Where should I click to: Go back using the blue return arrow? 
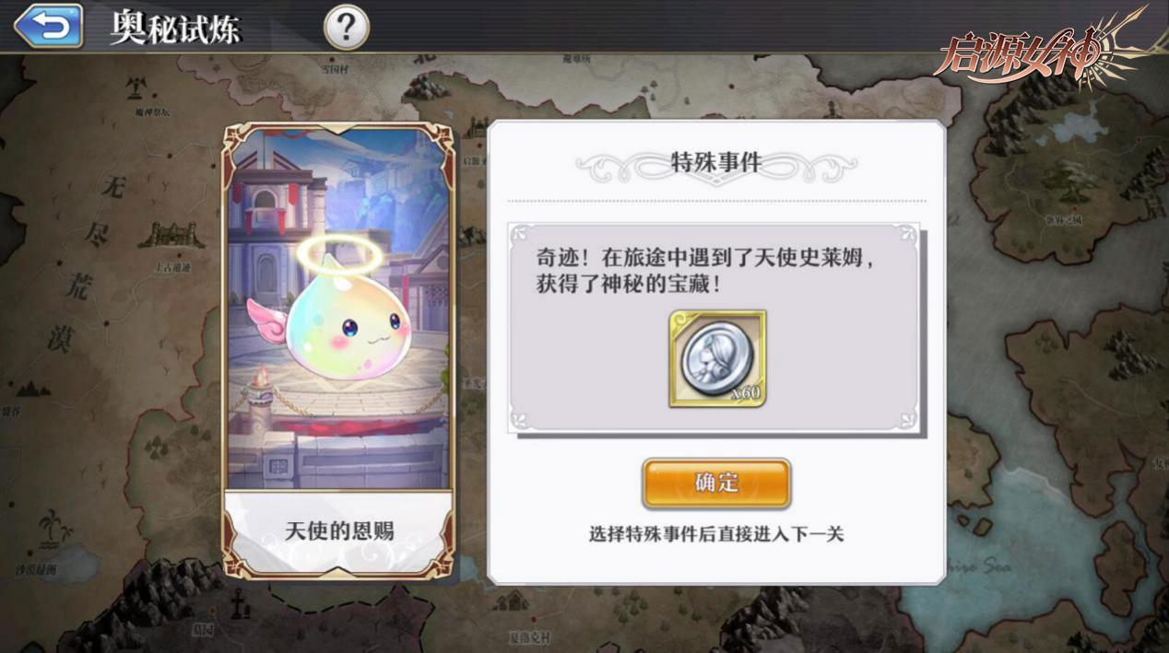pos(49,26)
